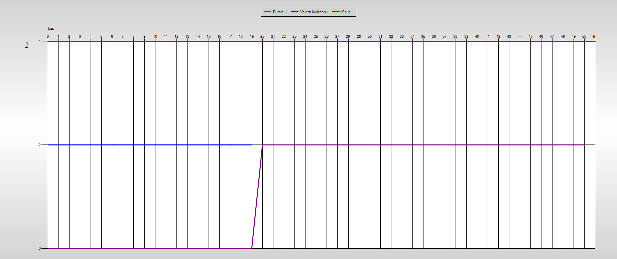Viewport: 617px width, 259px height.
Task: Click the purple Klaus legend swatch
Action: 336,12
